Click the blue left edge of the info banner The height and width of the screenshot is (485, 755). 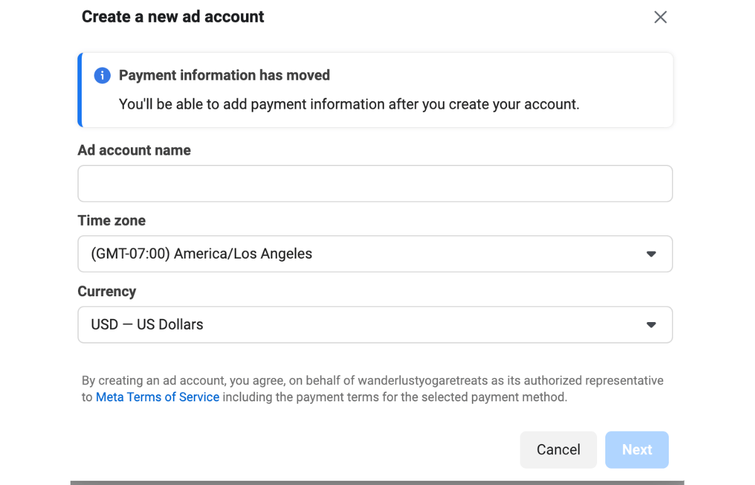80,90
